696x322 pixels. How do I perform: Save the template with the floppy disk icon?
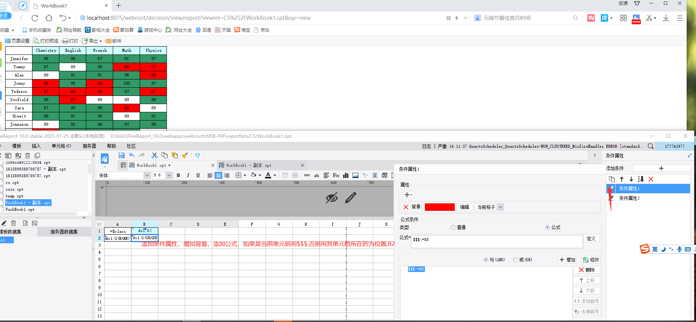click(121, 155)
